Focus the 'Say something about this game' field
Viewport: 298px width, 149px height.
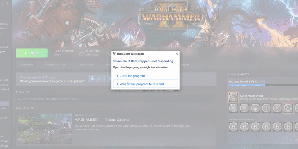click(116, 99)
